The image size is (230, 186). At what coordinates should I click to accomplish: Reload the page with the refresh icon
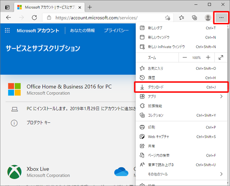pyautogui.click(x=34, y=17)
